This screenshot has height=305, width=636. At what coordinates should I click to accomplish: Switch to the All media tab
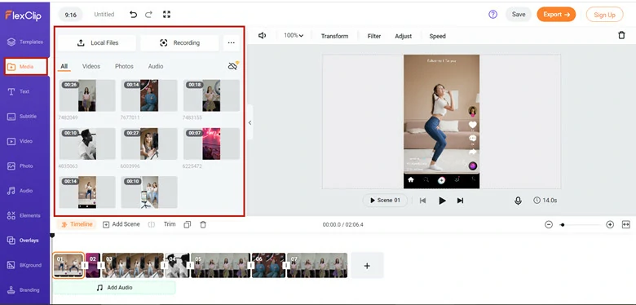(64, 67)
